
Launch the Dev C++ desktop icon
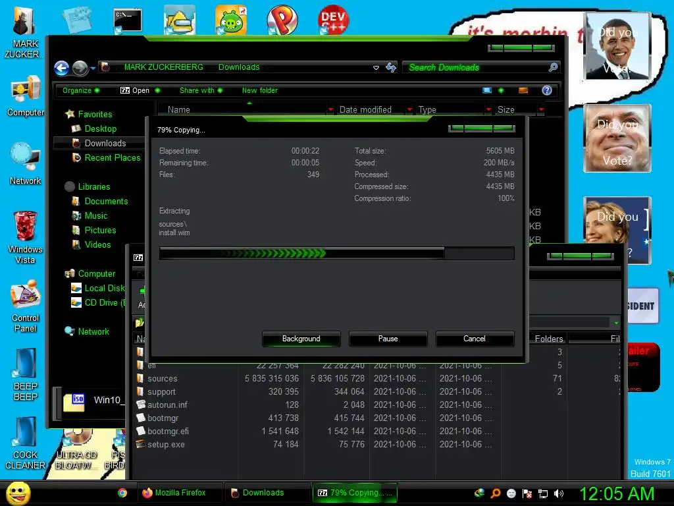[333, 20]
